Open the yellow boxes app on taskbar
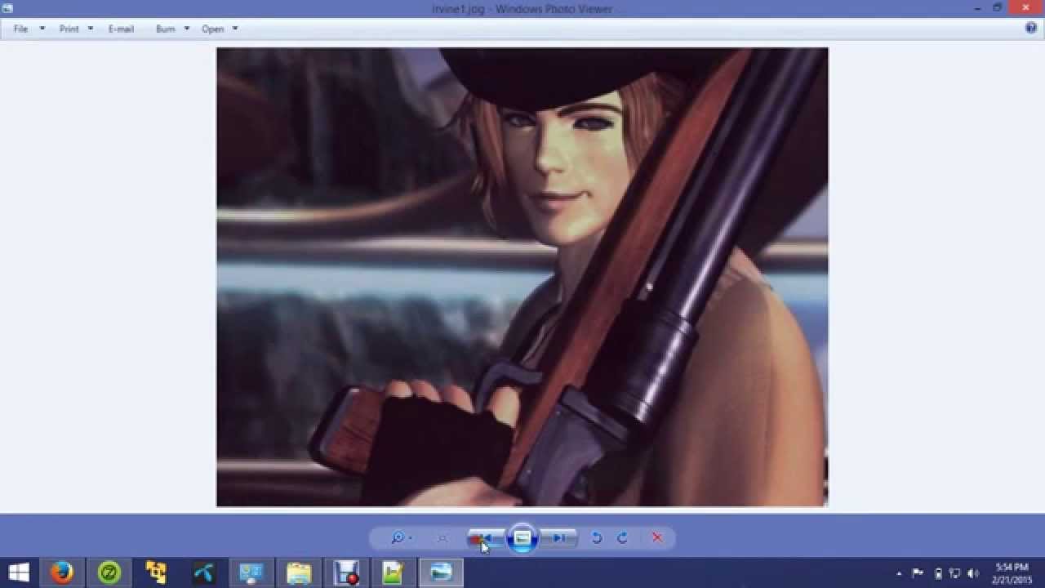 point(156,572)
